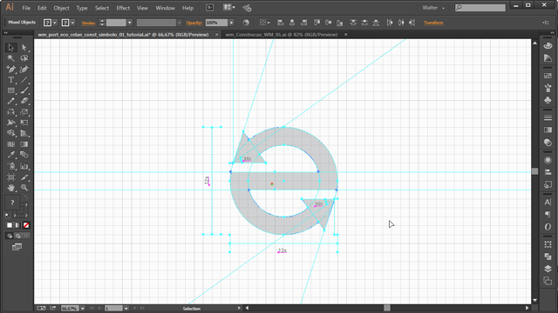Click the Opacity label link
This screenshot has height=313, width=558.
(x=194, y=23)
